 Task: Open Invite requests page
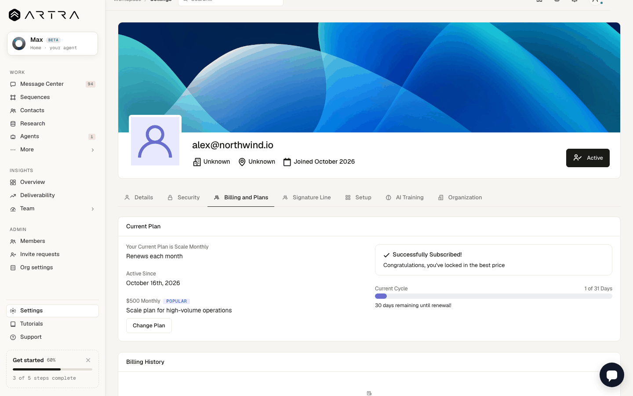click(x=52, y=254)
